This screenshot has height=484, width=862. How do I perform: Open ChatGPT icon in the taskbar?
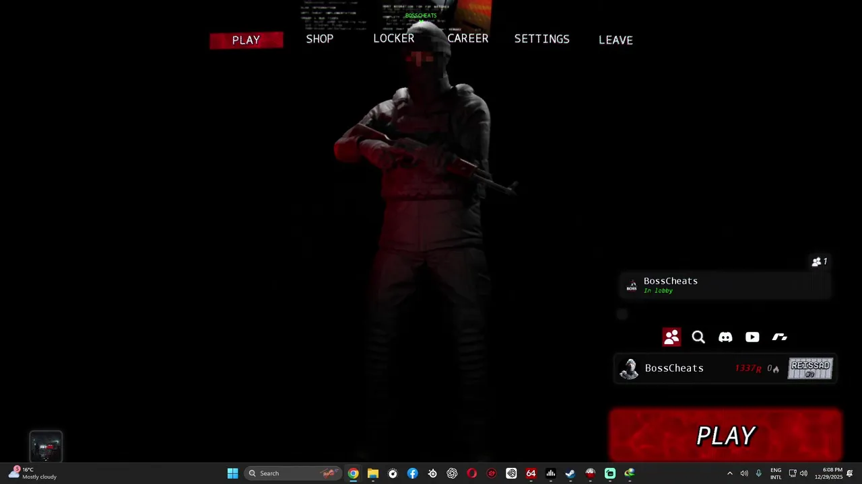(x=452, y=473)
